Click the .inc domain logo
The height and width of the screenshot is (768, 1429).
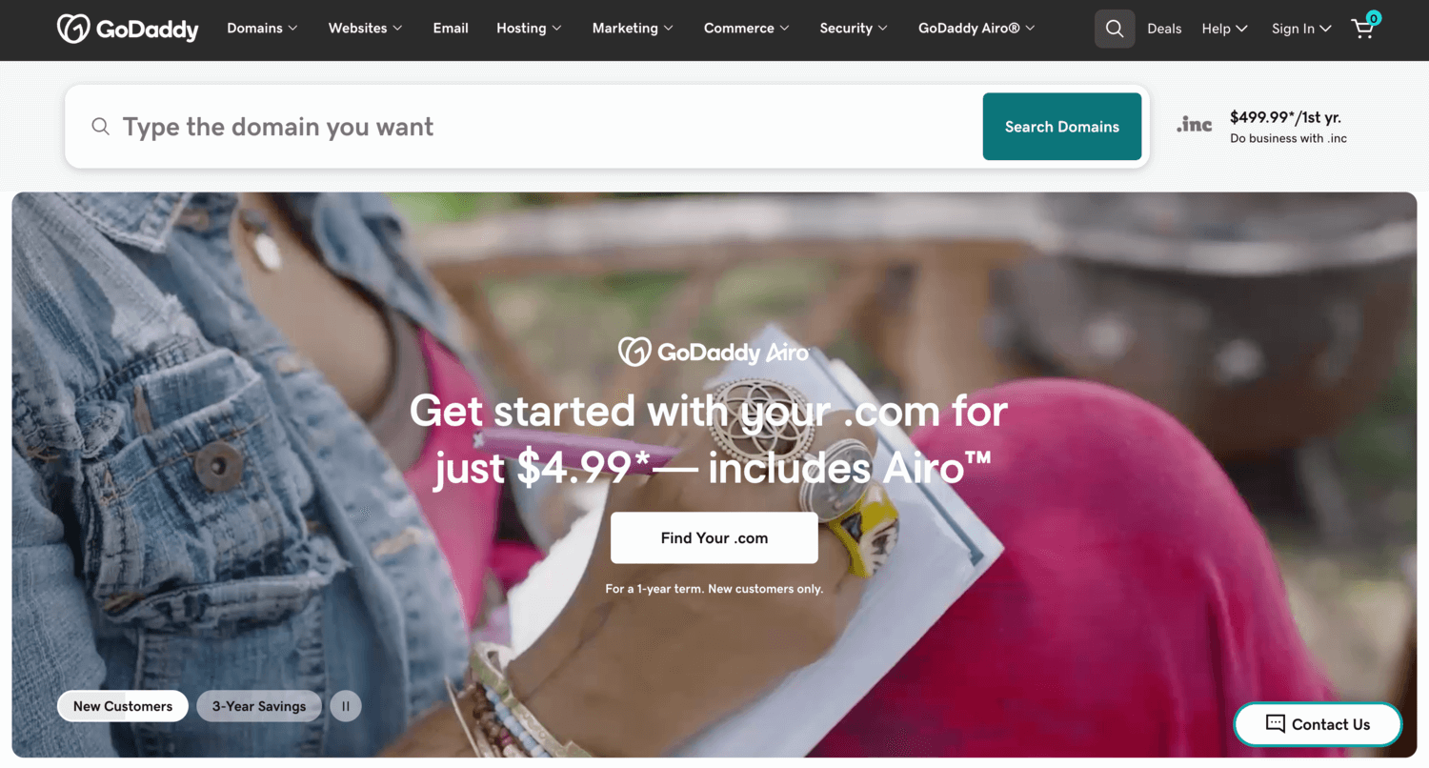pos(1194,125)
